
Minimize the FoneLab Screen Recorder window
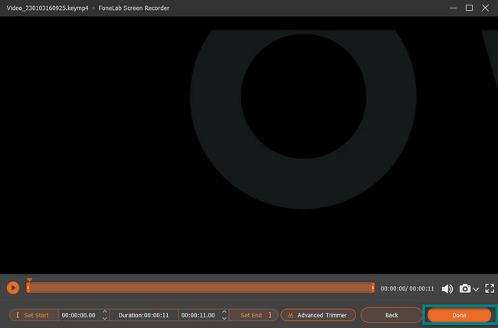coord(453,8)
